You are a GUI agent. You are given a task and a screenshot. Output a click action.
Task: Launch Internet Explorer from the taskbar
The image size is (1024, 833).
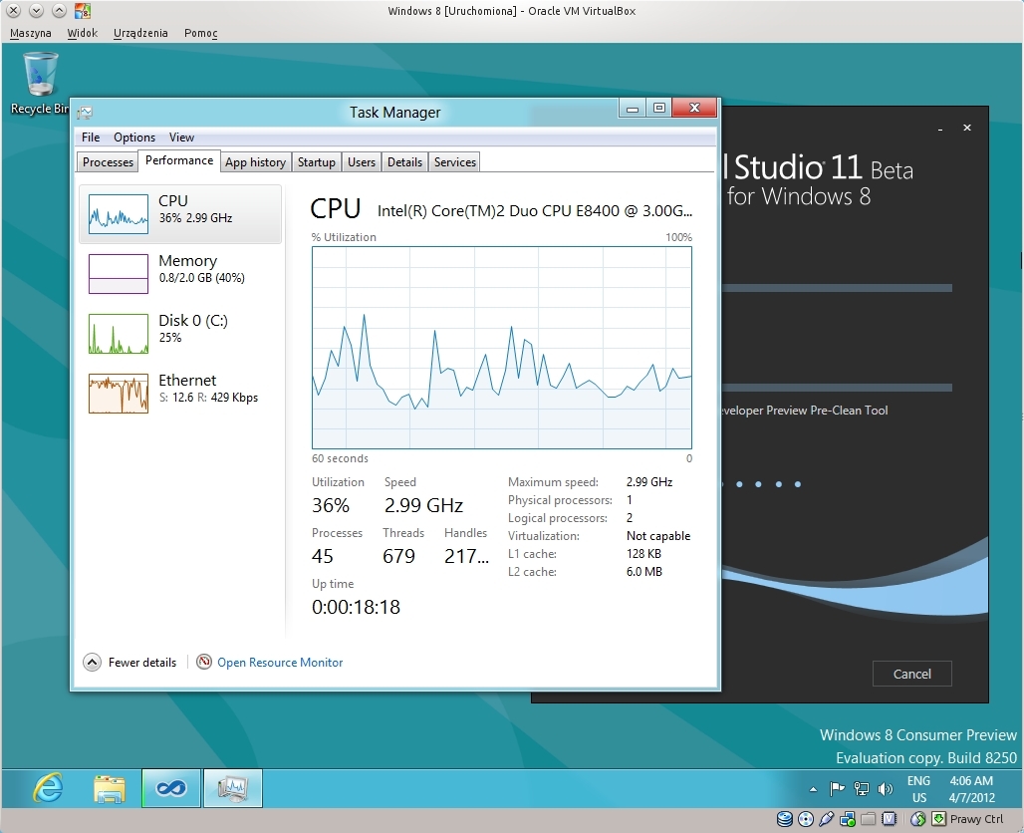[48, 788]
